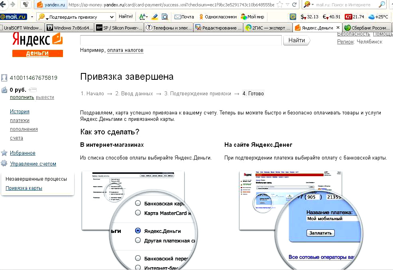Click the Yandex search input field
Image resolution: width=393 pixels, height=270 pixels.
[181, 40]
